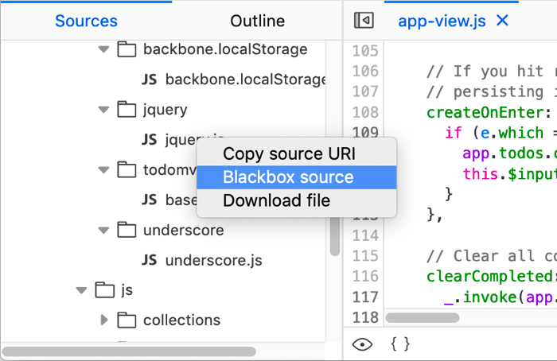Choose Download file from context menu
The width and height of the screenshot is (557, 361).
296,200
